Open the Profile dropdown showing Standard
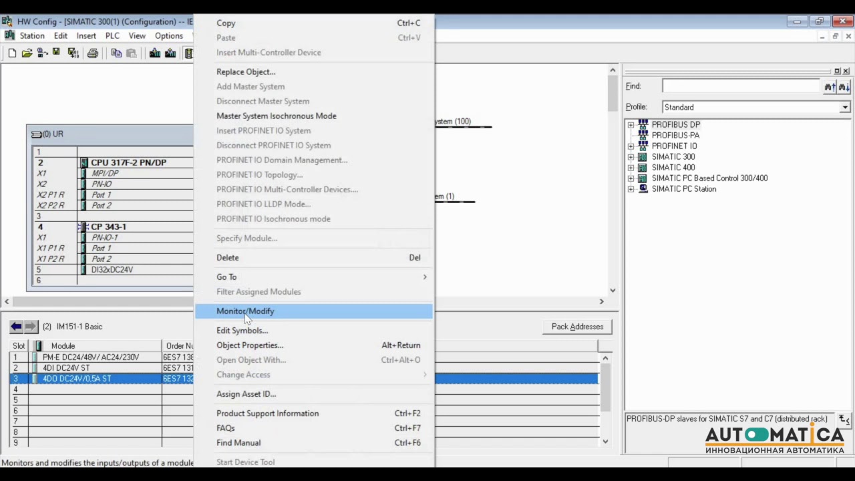The width and height of the screenshot is (855, 481). point(845,108)
